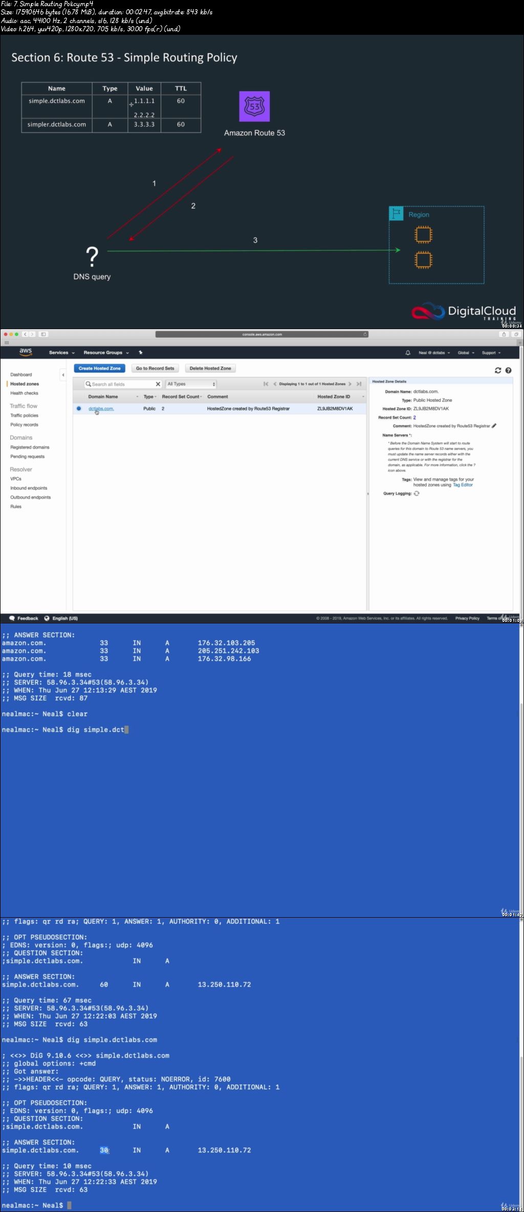This screenshot has width=524, height=1212.
Task: Click the highlighted TTL value 30
Action: click(x=104, y=1150)
